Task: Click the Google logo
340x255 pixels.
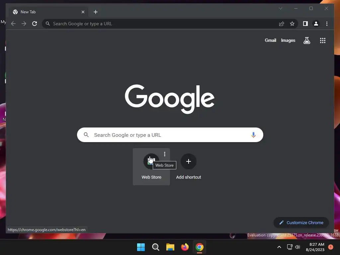Action: (170, 99)
